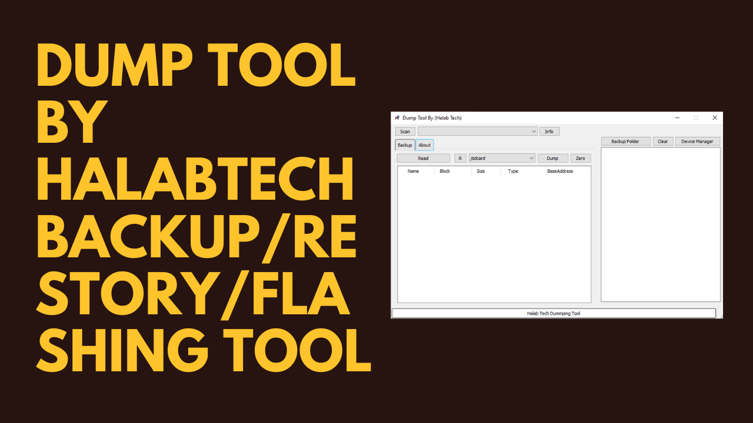Launch Device Manager
The image size is (753, 423).
[x=698, y=142]
